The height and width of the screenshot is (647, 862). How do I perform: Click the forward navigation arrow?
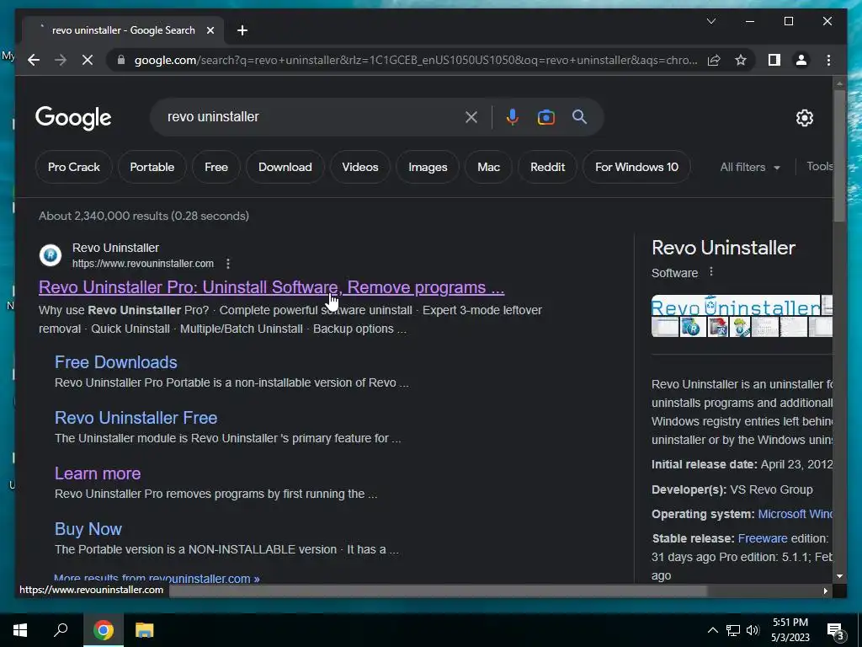pos(61,60)
